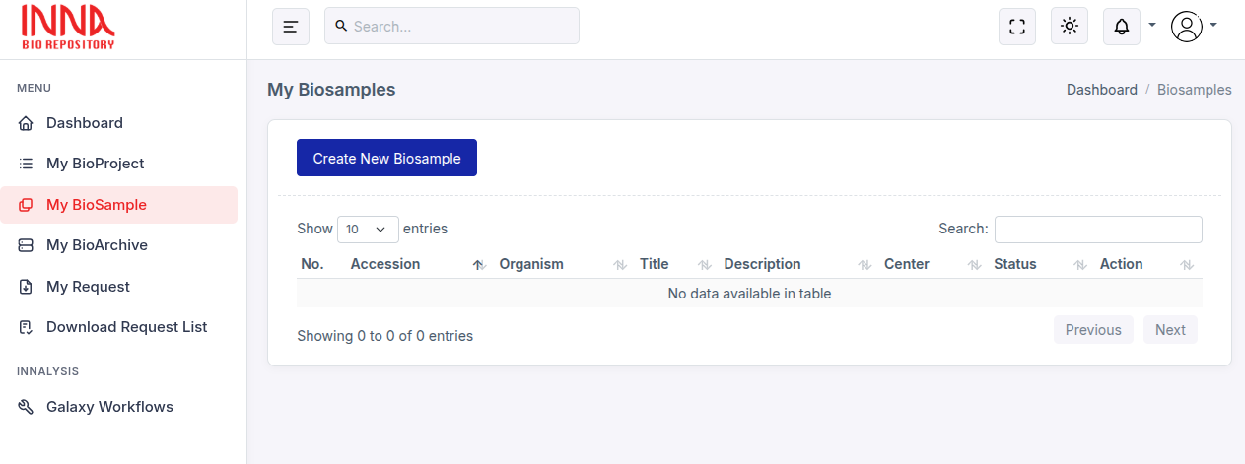
Task: Click the Download Request List icon
Action: [x=27, y=327]
